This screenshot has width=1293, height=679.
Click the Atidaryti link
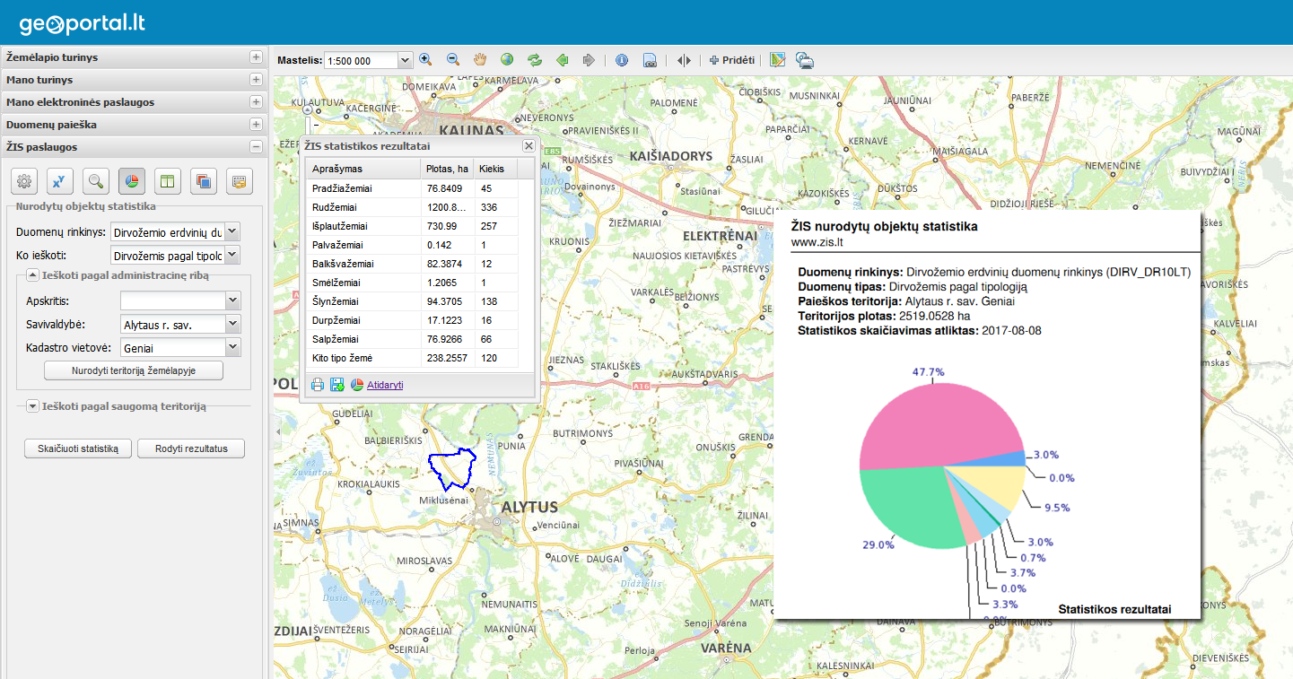[x=385, y=385]
